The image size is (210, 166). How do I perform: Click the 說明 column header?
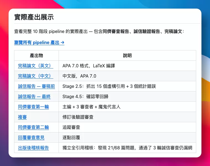coord(127,55)
